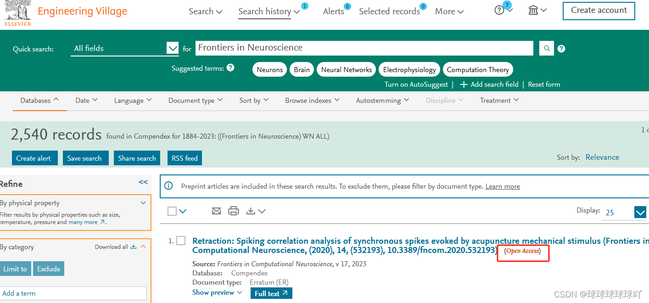Image resolution: width=649 pixels, height=303 pixels.
Task: Select the Databases tab
Action: (x=39, y=100)
